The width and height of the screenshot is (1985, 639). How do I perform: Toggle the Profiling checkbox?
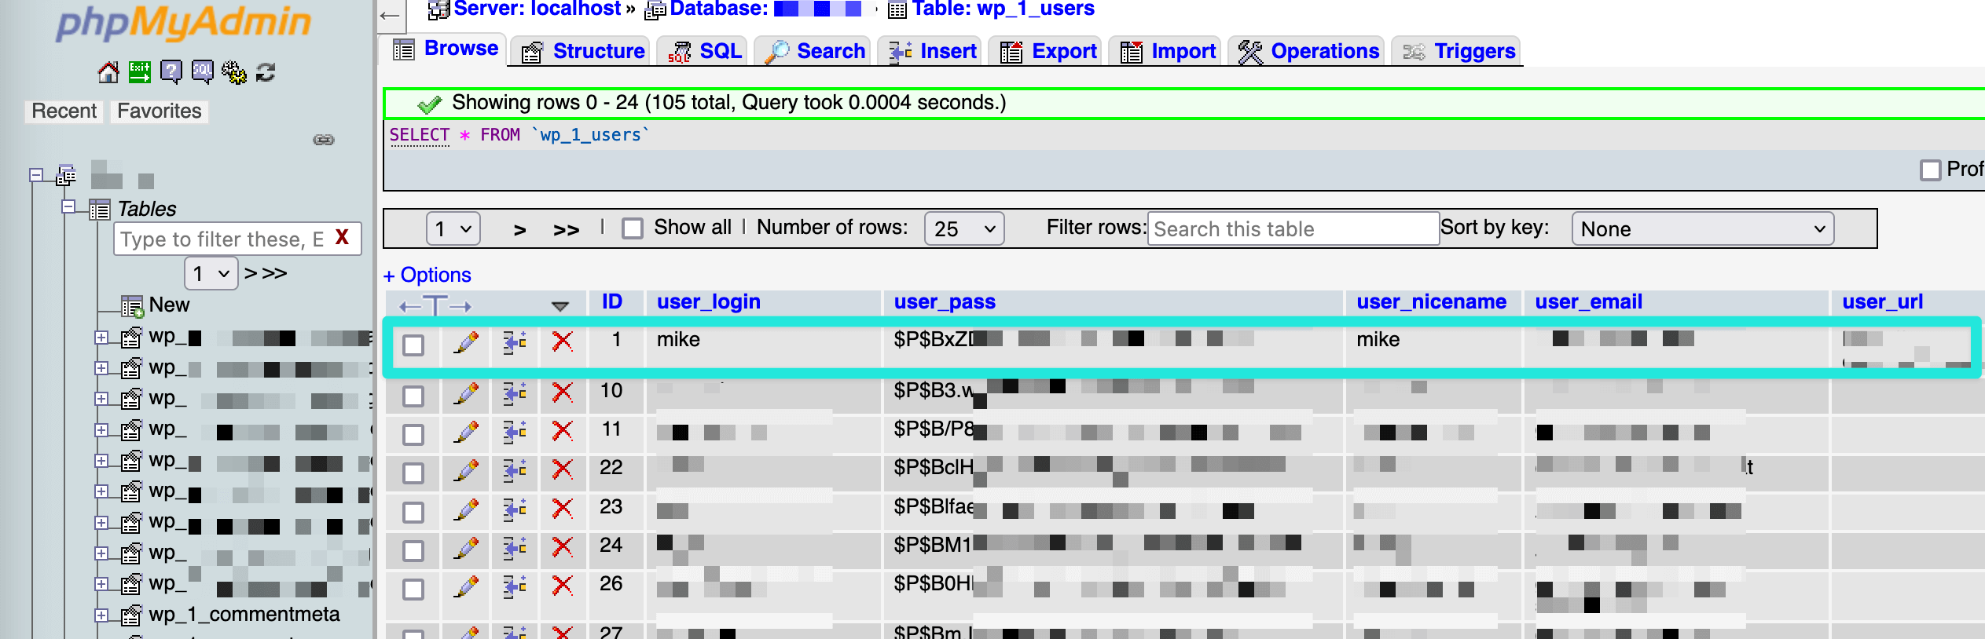1930,170
